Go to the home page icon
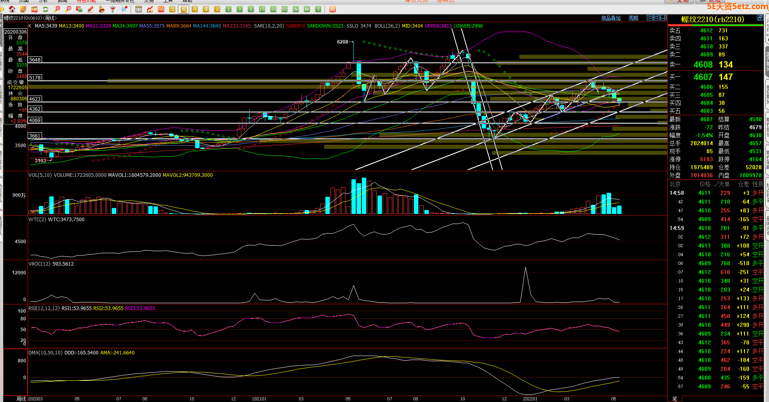 12,9
